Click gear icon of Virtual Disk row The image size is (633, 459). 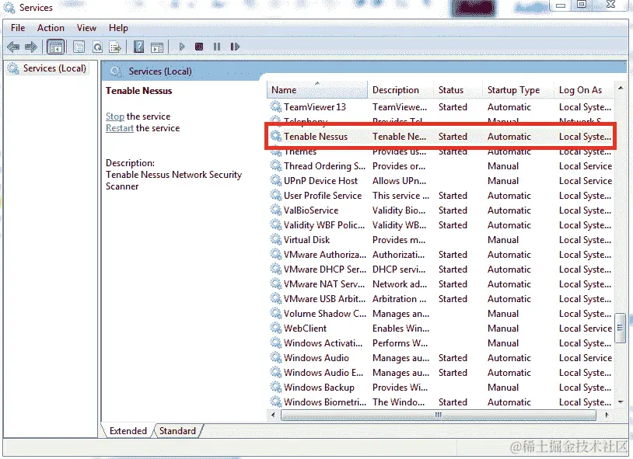[276, 239]
